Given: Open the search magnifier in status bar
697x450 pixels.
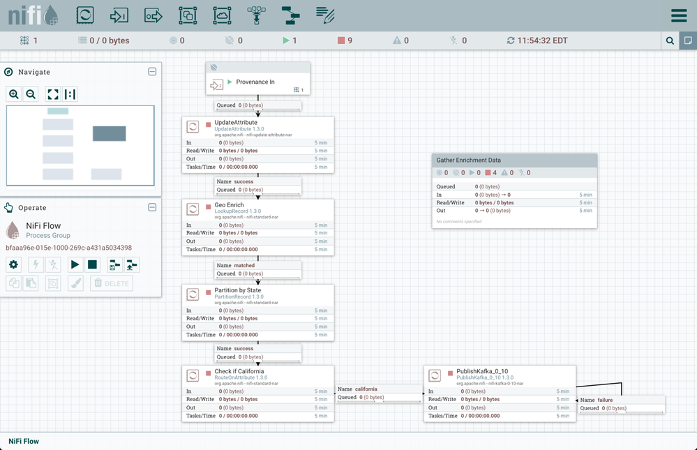Looking at the screenshot, I should click(x=670, y=41).
